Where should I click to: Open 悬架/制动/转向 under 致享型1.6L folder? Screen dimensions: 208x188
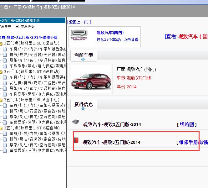[x=38, y=117]
